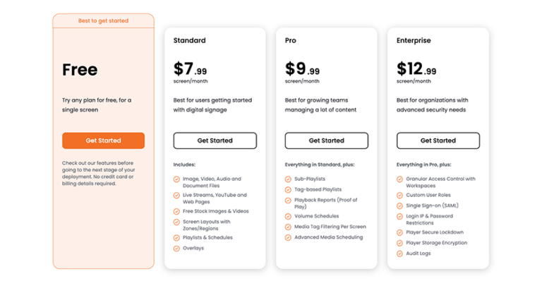Click the checkmark next to Player Secure Lockdown
The image size is (542, 286).
[399, 232]
